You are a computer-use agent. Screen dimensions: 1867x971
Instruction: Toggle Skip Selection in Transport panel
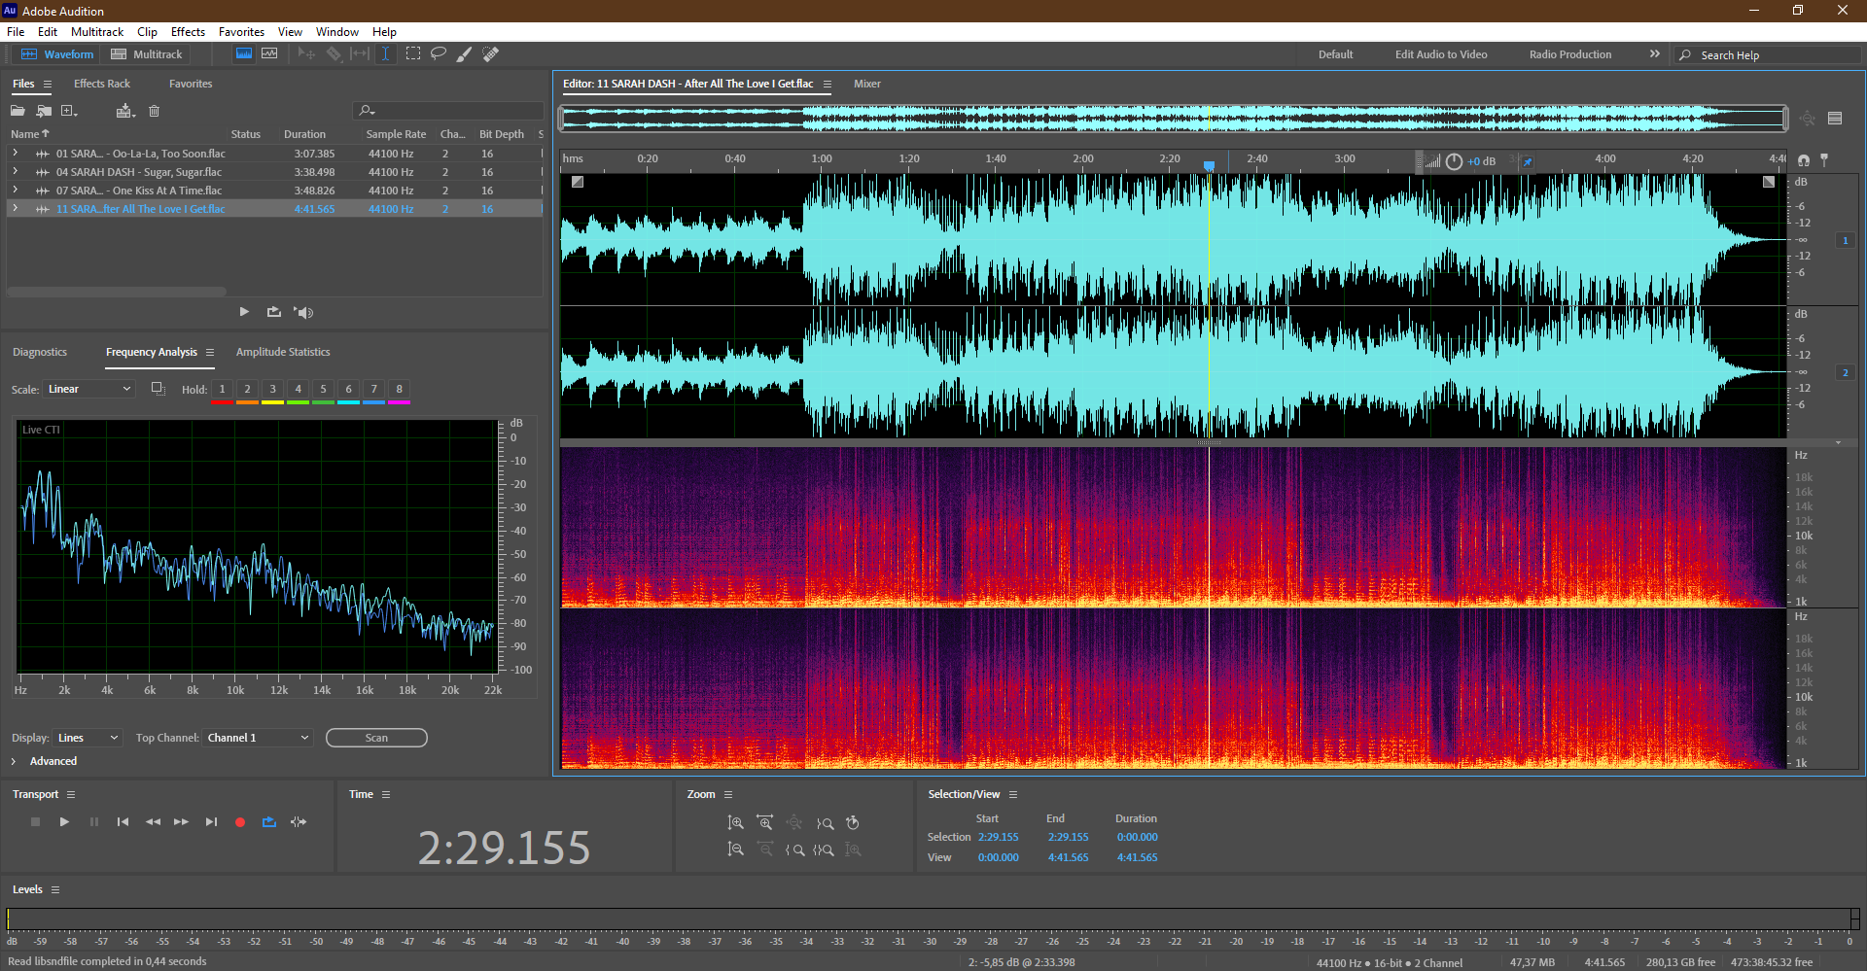click(299, 822)
